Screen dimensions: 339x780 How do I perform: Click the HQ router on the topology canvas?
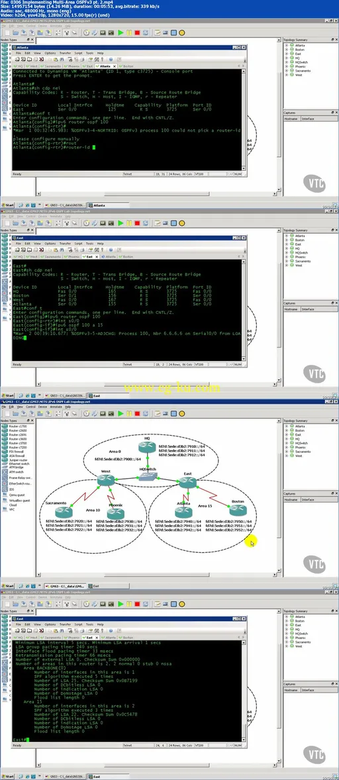pos(148,446)
